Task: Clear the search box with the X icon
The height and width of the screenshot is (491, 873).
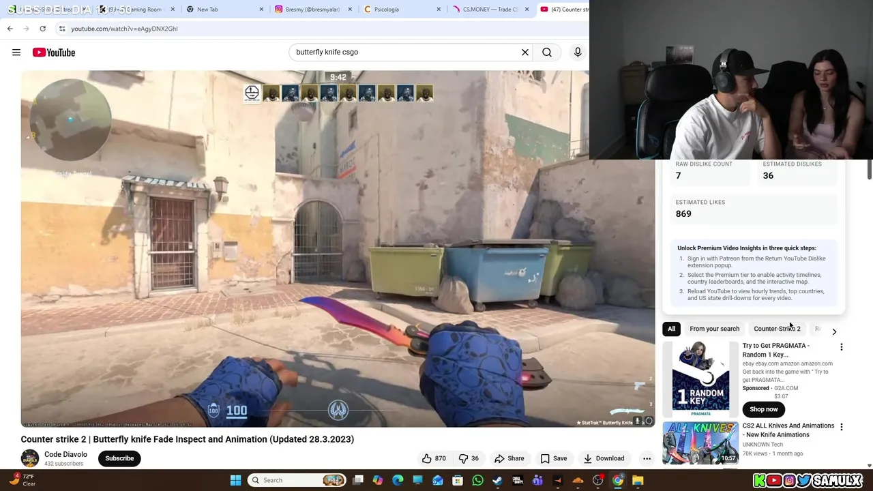Action: 525,52
